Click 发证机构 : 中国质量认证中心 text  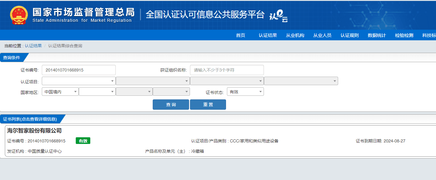35,151
